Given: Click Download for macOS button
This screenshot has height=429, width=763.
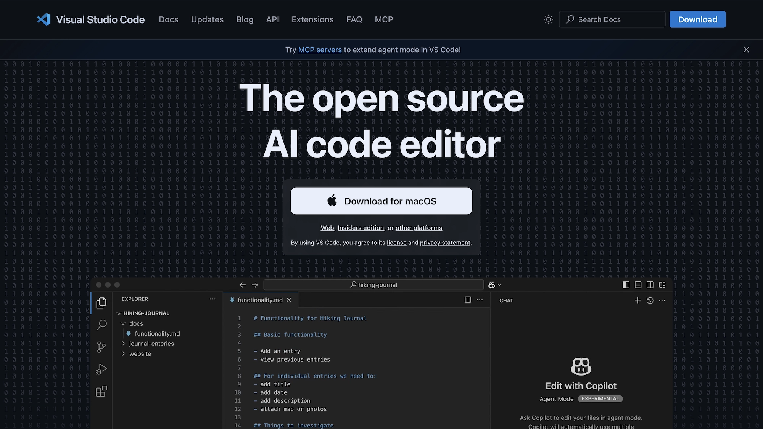Looking at the screenshot, I should pyautogui.click(x=381, y=201).
